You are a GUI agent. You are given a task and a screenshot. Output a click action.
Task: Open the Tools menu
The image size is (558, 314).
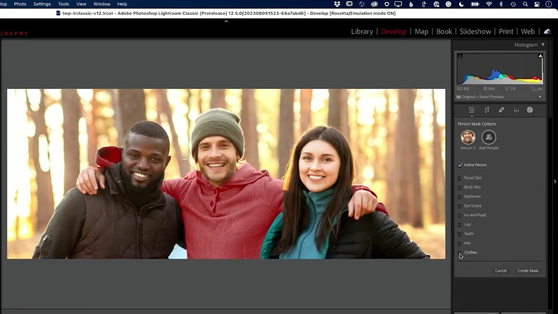[x=64, y=4]
